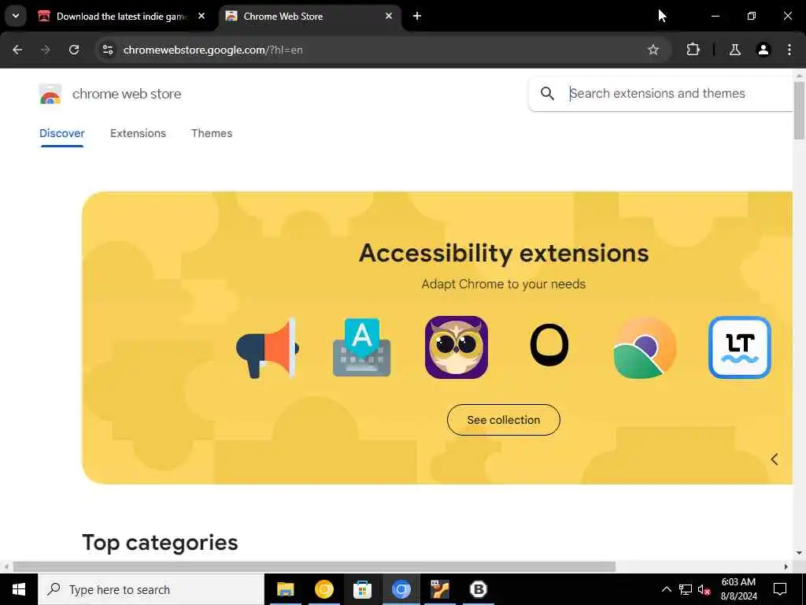
Task: Open the Themes tab
Action: point(212,133)
